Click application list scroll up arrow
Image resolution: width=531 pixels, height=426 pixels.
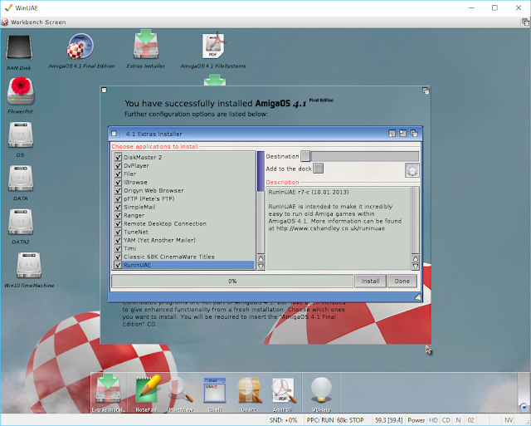point(261,258)
